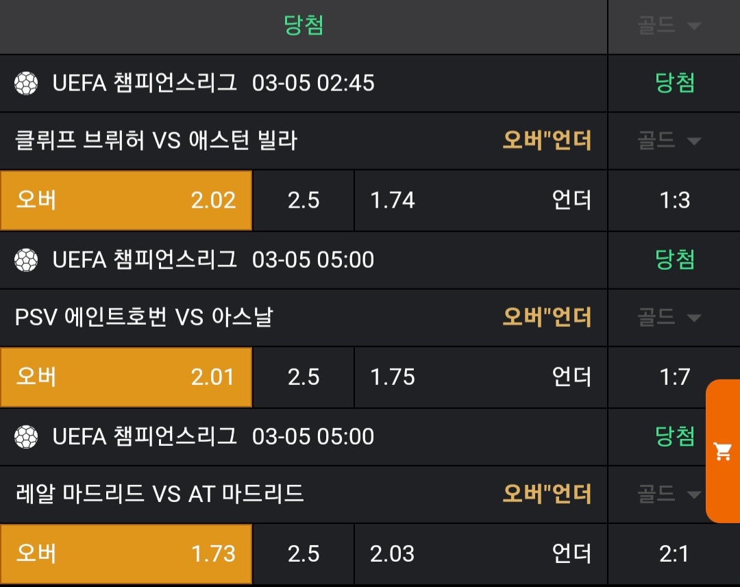Click soccer ball icon above 레알 마드리드 match
740x587 pixels.
click(26, 437)
